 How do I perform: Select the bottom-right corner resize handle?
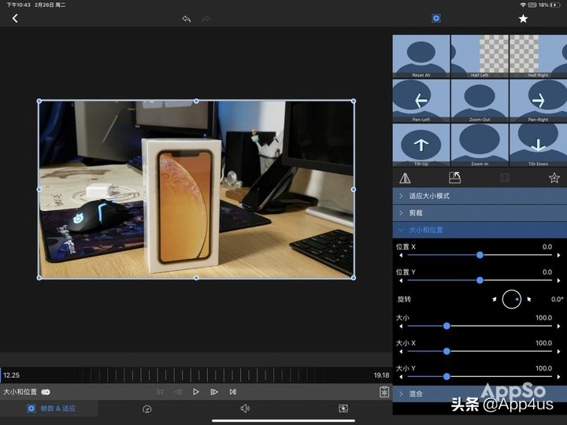pyautogui.click(x=354, y=278)
